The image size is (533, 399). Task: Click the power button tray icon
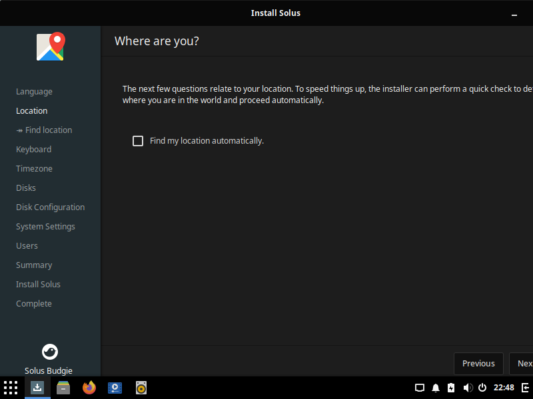pyautogui.click(x=482, y=388)
